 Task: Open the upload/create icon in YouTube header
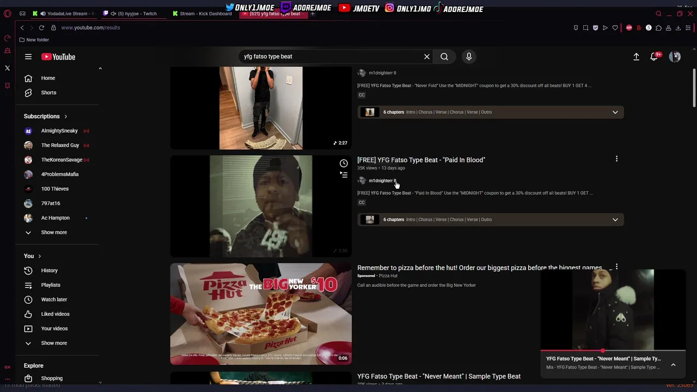[x=636, y=57]
